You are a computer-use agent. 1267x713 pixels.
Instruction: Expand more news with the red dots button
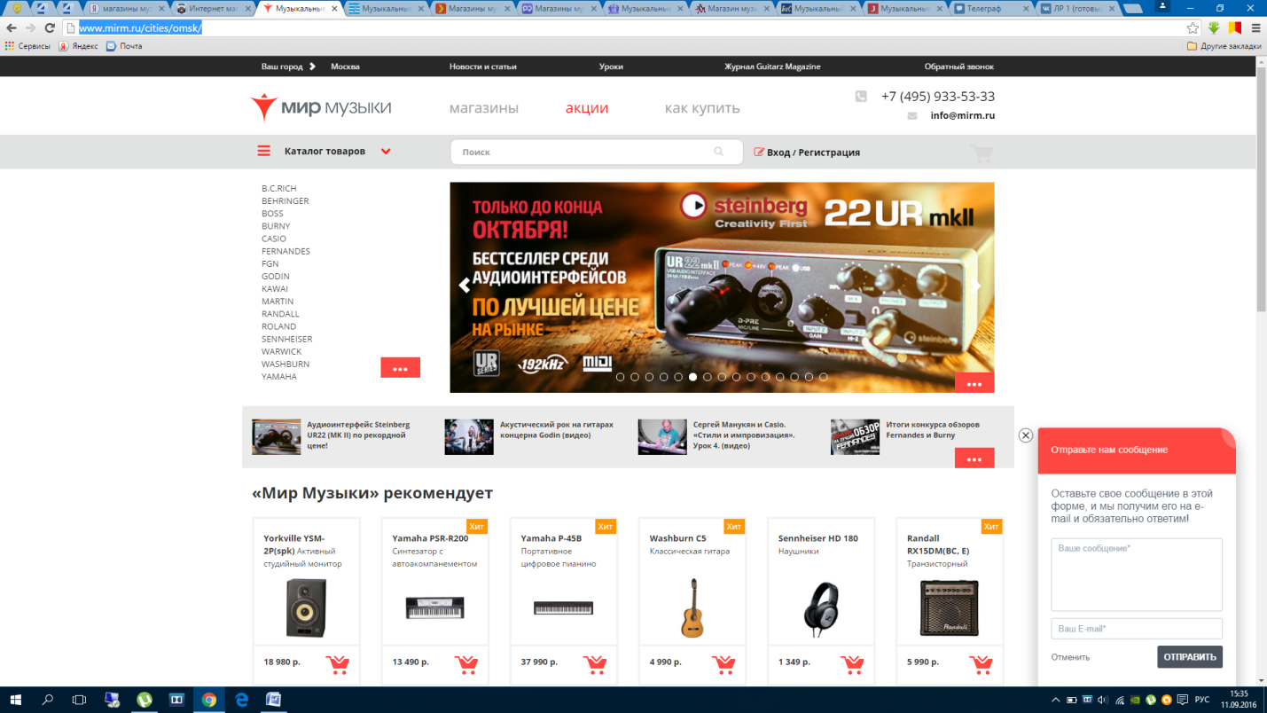tap(974, 458)
